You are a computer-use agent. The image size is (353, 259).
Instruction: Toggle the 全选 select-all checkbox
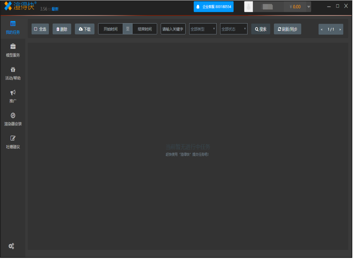coord(36,29)
